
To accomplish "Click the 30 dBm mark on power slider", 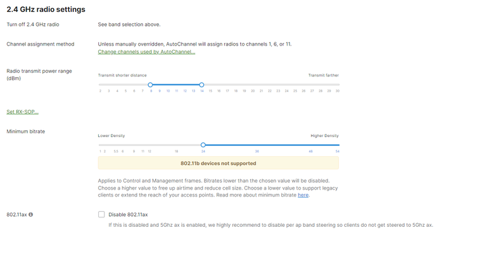I will (x=338, y=85).
